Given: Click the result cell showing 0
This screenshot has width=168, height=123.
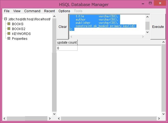Looking at the screenshot, I should click(x=67, y=48).
